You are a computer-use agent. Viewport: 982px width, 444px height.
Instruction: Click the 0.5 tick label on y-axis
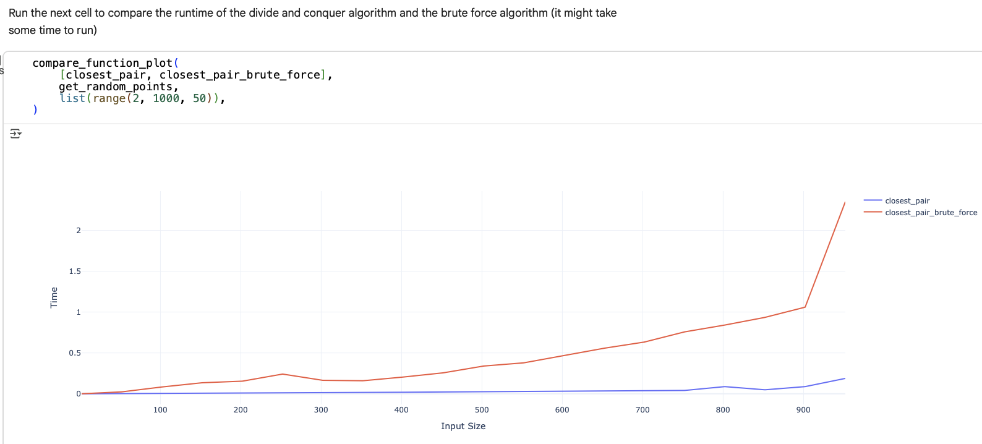[x=75, y=353]
